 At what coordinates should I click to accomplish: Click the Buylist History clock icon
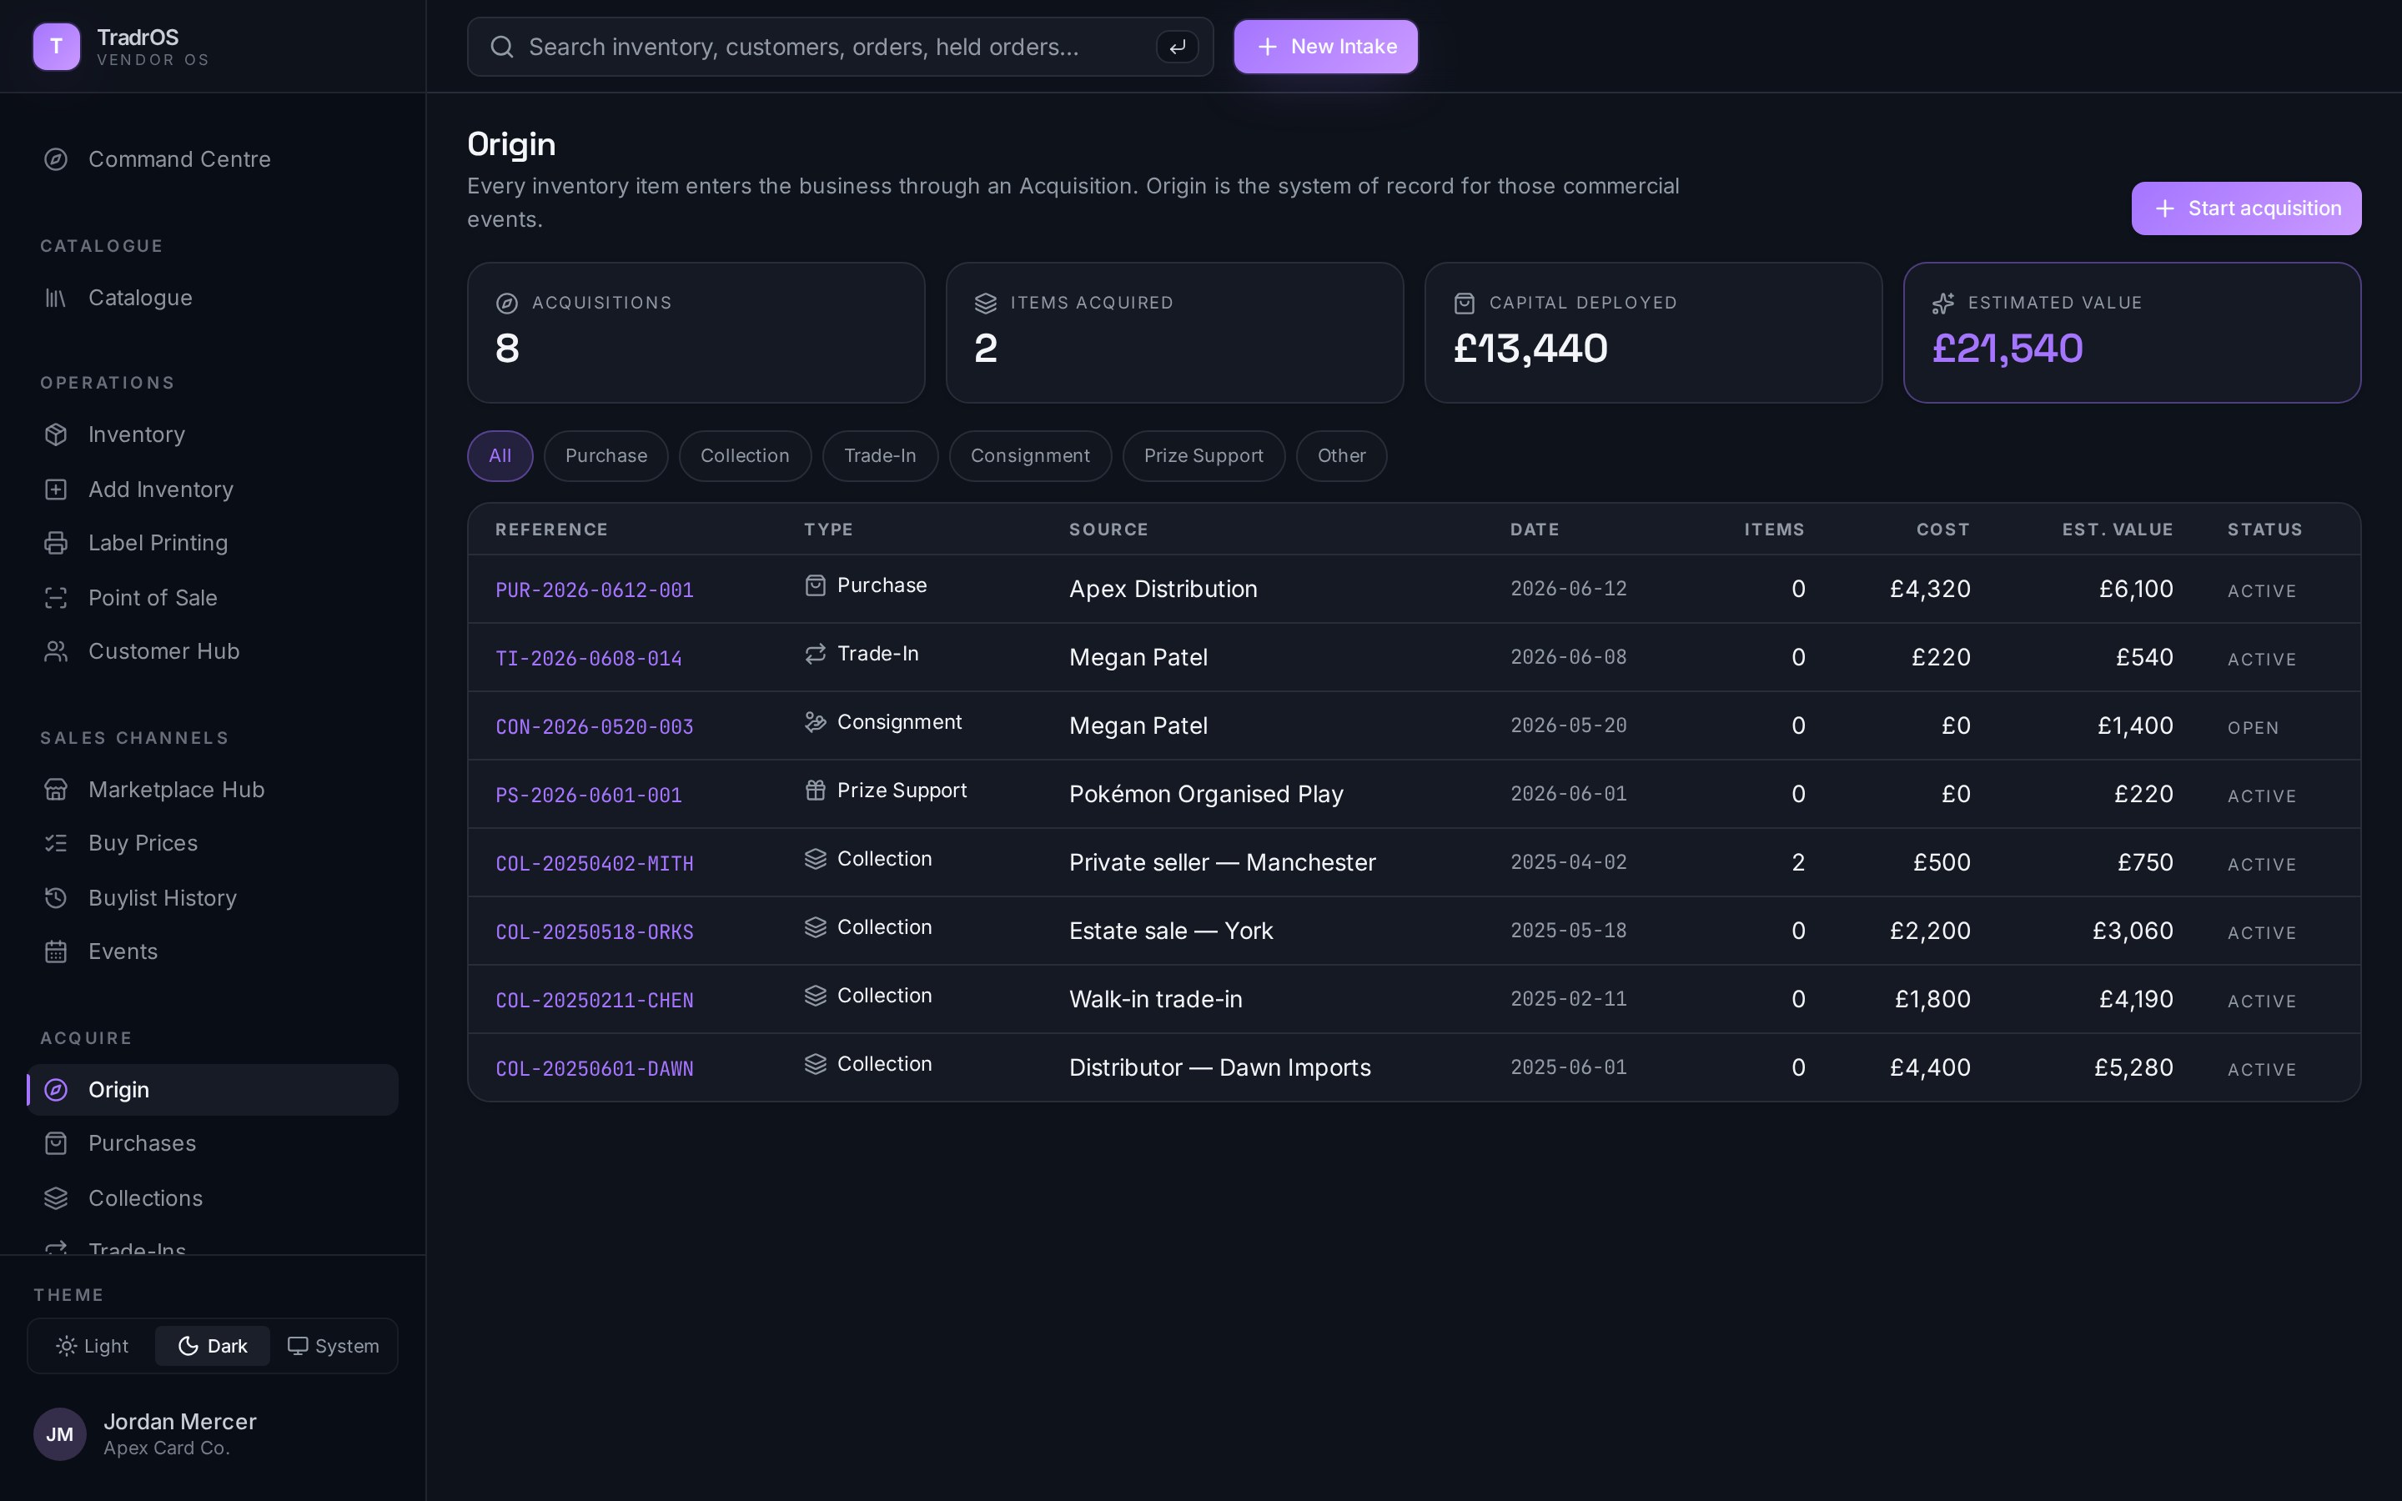pyautogui.click(x=56, y=897)
